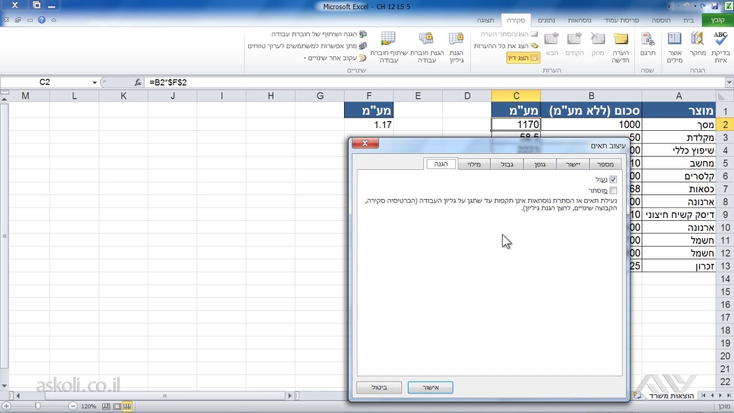The height and width of the screenshot is (413, 734).
Task: Go to Next comment (הבא)
Action: click(552, 44)
